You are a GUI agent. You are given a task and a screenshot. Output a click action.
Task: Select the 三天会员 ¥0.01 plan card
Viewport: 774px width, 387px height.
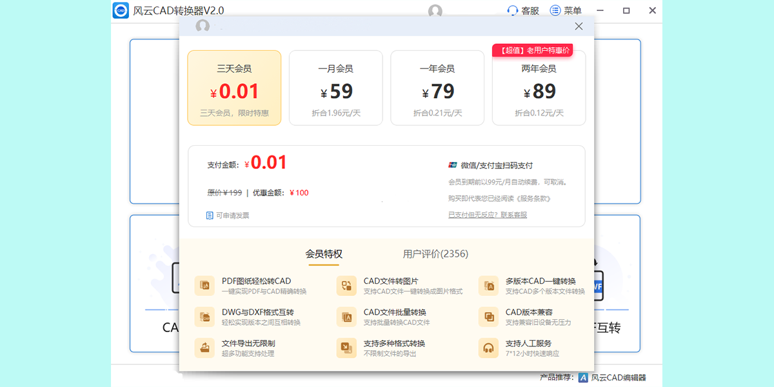[x=234, y=88]
